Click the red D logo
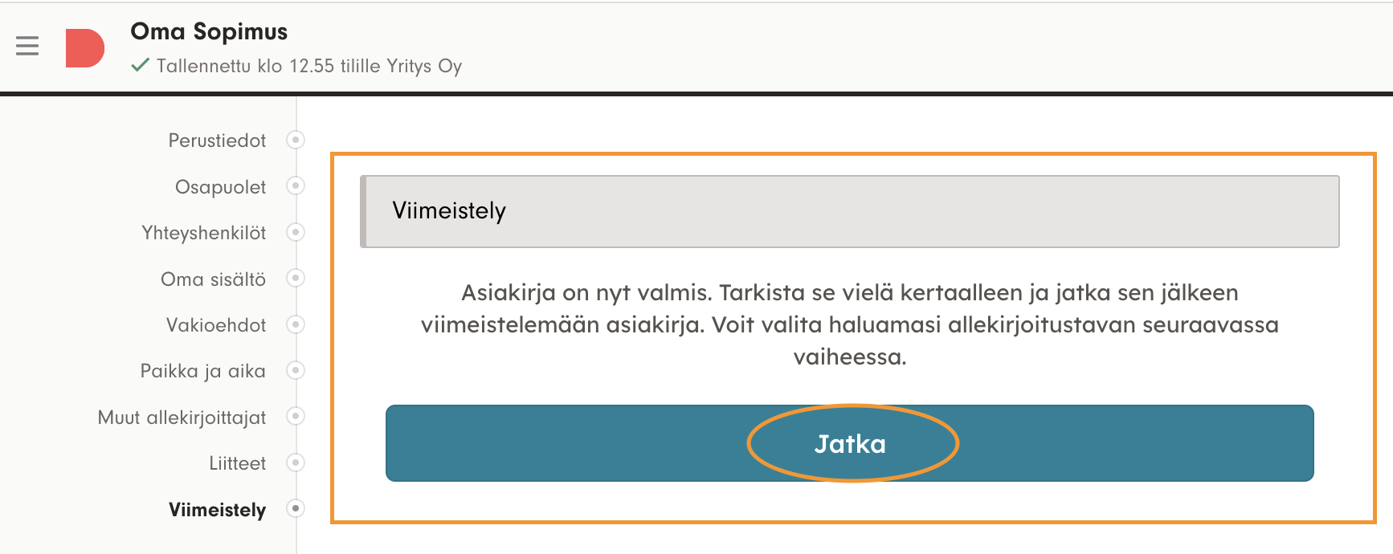1393x554 pixels. pyautogui.click(x=84, y=48)
